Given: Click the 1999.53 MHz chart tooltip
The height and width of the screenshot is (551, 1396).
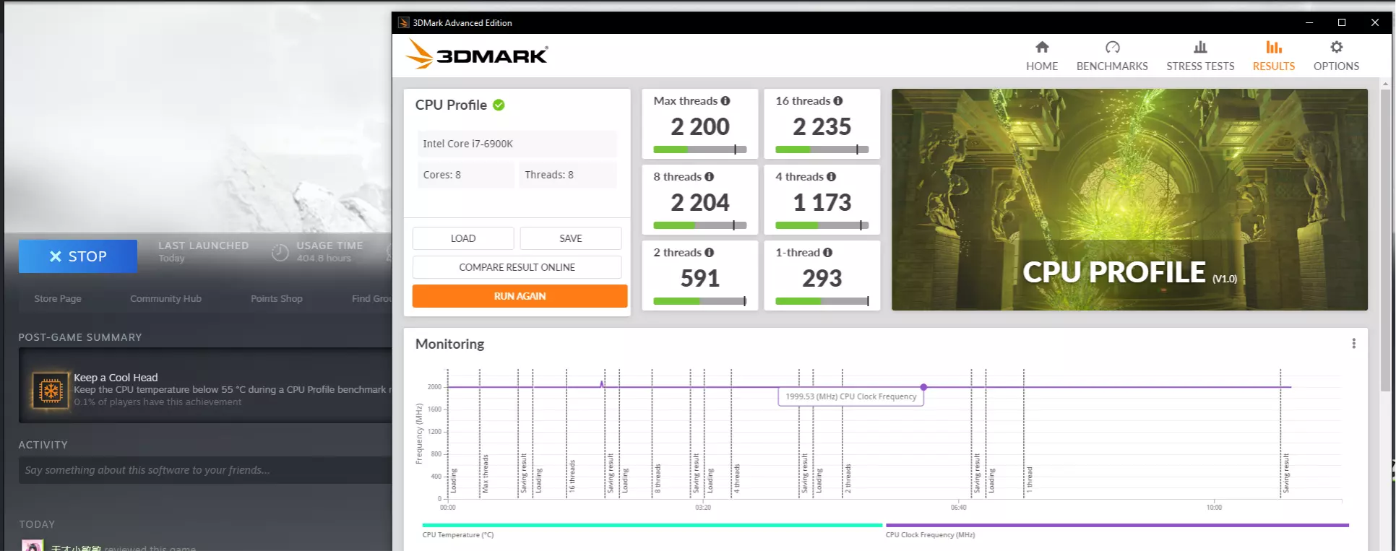Looking at the screenshot, I should point(850,396).
